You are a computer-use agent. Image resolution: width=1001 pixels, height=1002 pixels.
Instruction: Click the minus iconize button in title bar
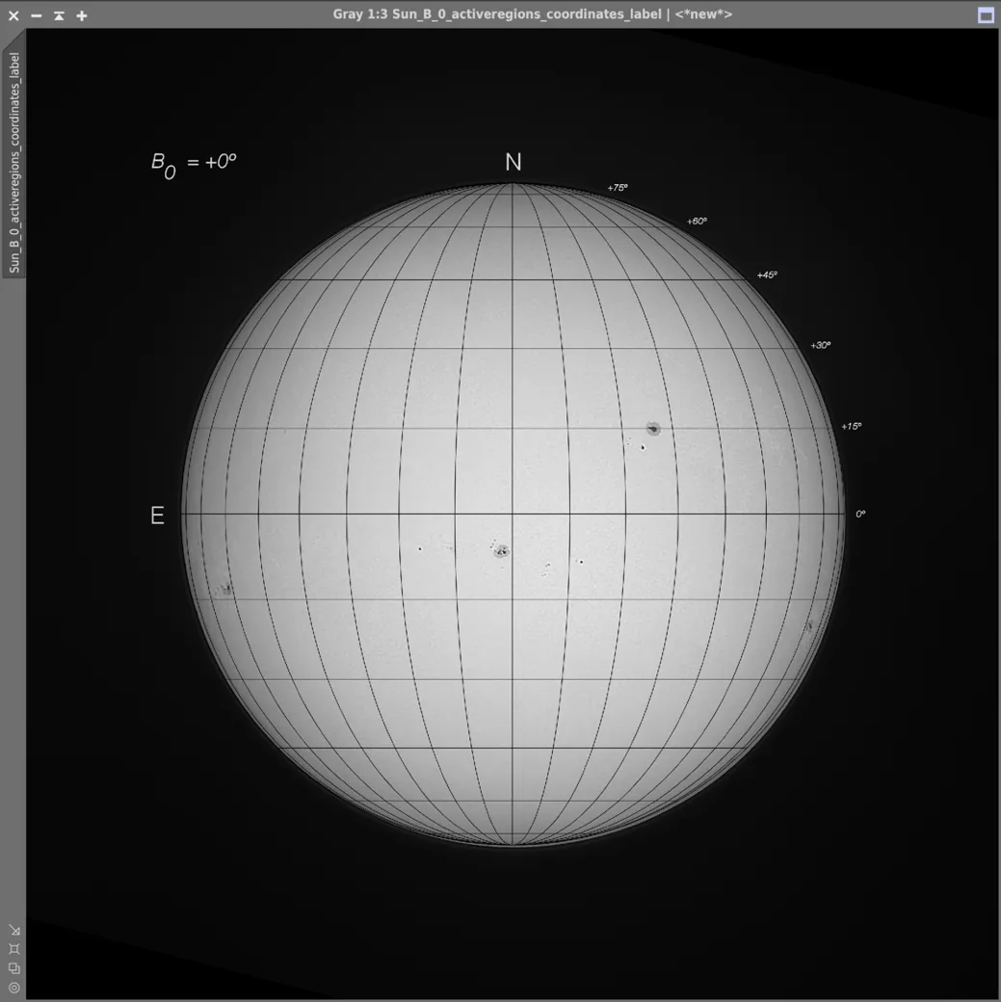click(37, 15)
